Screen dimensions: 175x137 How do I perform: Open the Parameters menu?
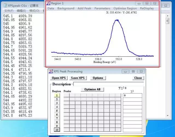click(x=102, y=8)
